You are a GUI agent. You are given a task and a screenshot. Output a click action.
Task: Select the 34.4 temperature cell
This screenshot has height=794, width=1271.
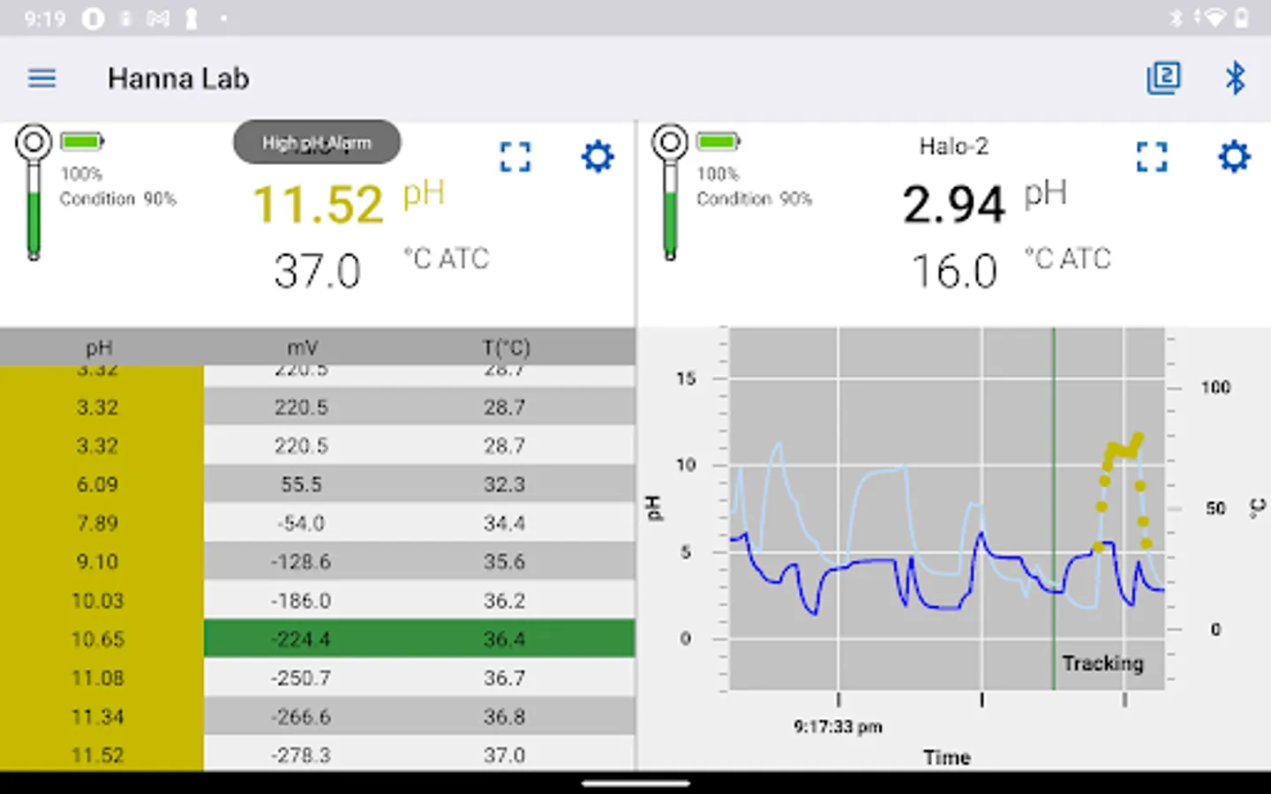pyautogui.click(x=504, y=523)
